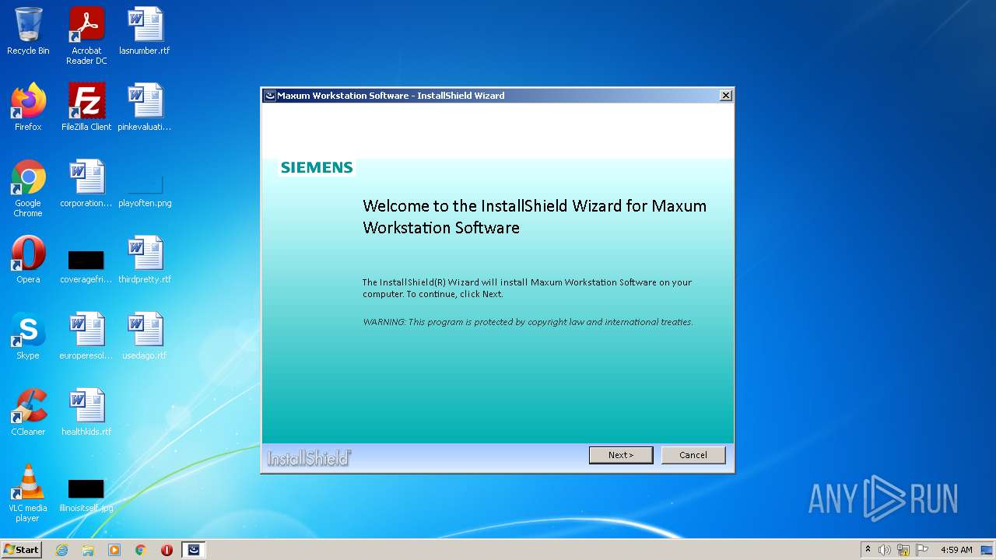Click the network status tray icon
The height and width of the screenshot is (560, 996).
pos(903,550)
